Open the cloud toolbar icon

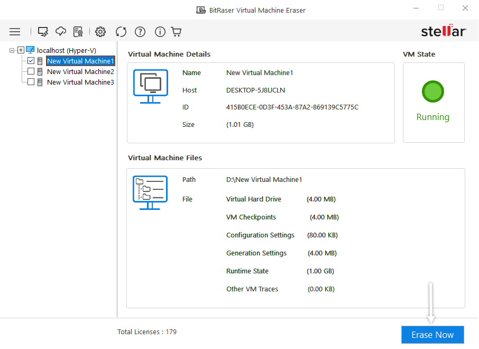[x=60, y=31]
